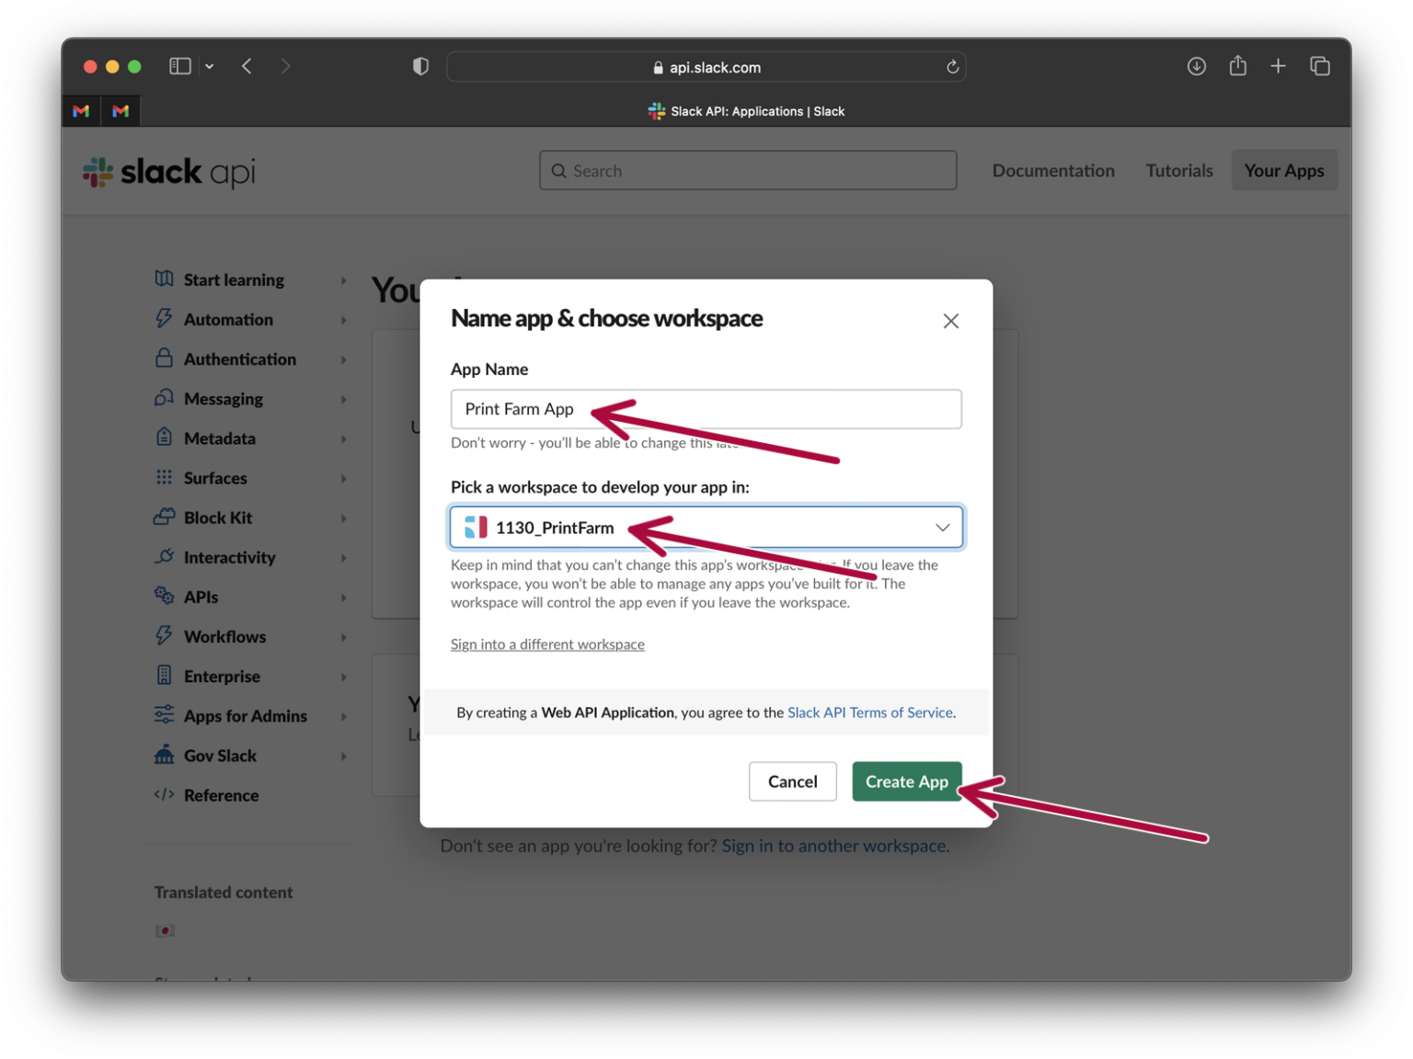Image resolution: width=1413 pixels, height=1059 pixels.
Task: Click the Create App button
Action: 906,781
